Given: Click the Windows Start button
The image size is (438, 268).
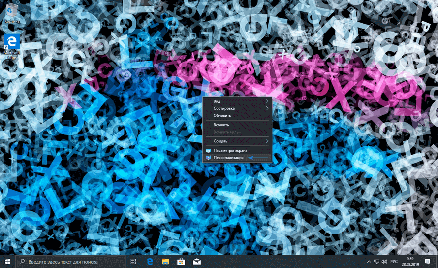Looking at the screenshot, I should (x=7, y=262).
